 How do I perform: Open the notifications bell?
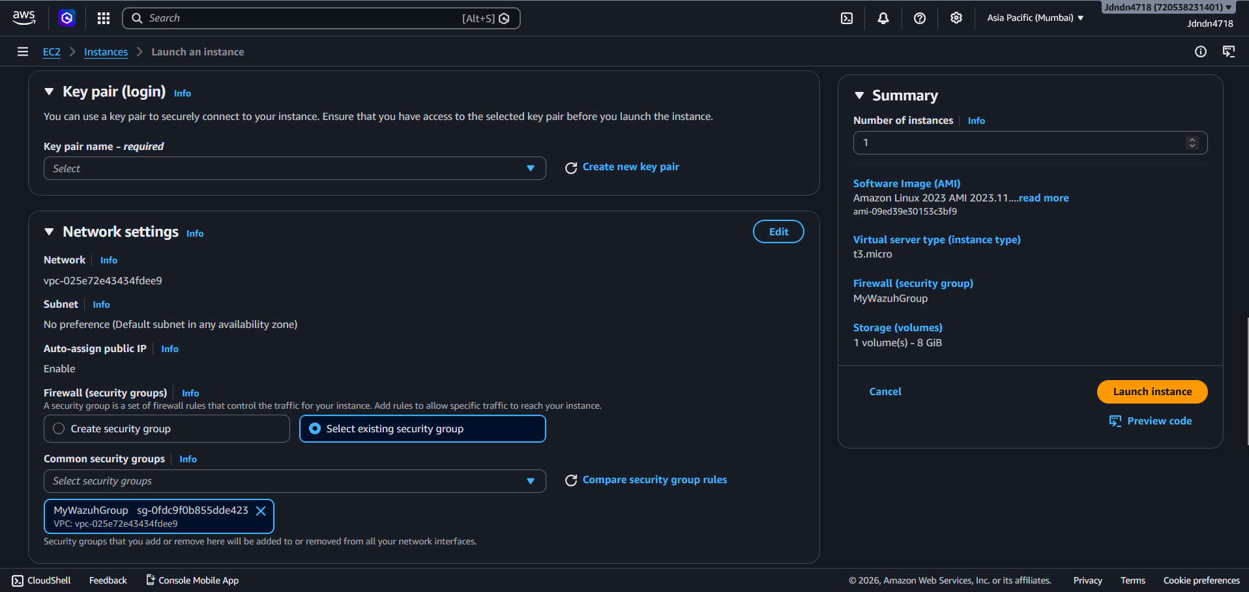(x=883, y=18)
